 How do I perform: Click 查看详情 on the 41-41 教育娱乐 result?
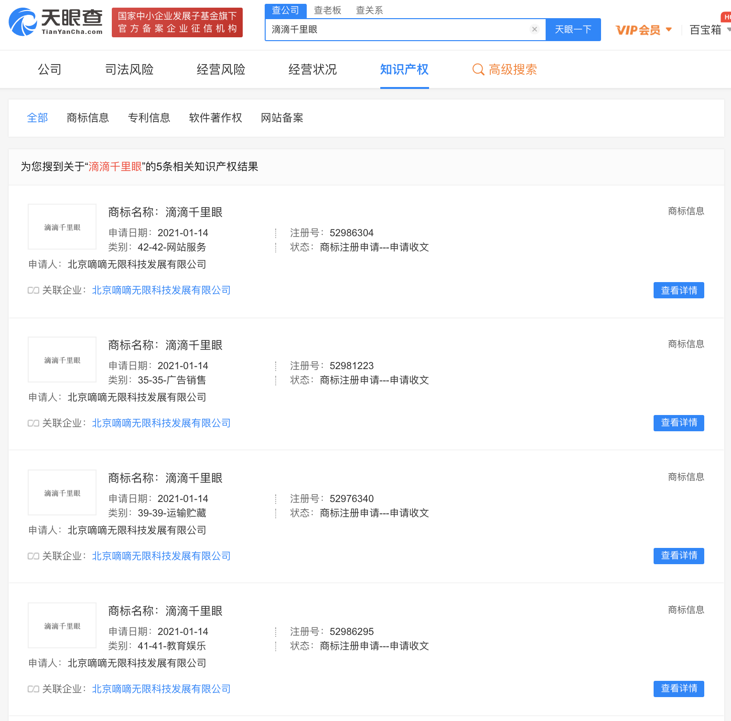[x=678, y=688]
